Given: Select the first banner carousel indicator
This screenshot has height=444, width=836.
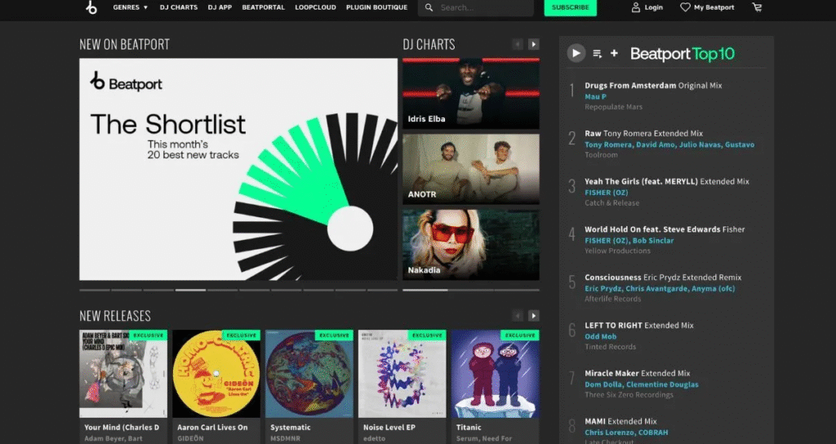Looking at the screenshot, I should (95, 290).
